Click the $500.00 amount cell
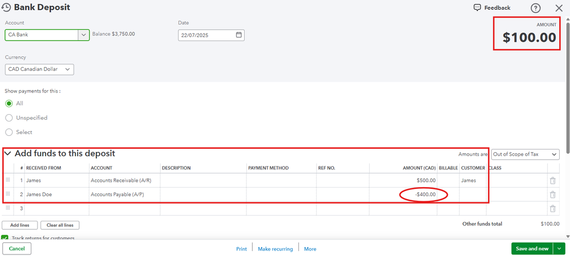The height and width of the screenshot is (259, 570). (x=403, y=180)
